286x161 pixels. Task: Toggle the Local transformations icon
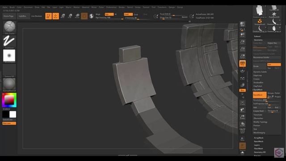click(x=242, y=78)
